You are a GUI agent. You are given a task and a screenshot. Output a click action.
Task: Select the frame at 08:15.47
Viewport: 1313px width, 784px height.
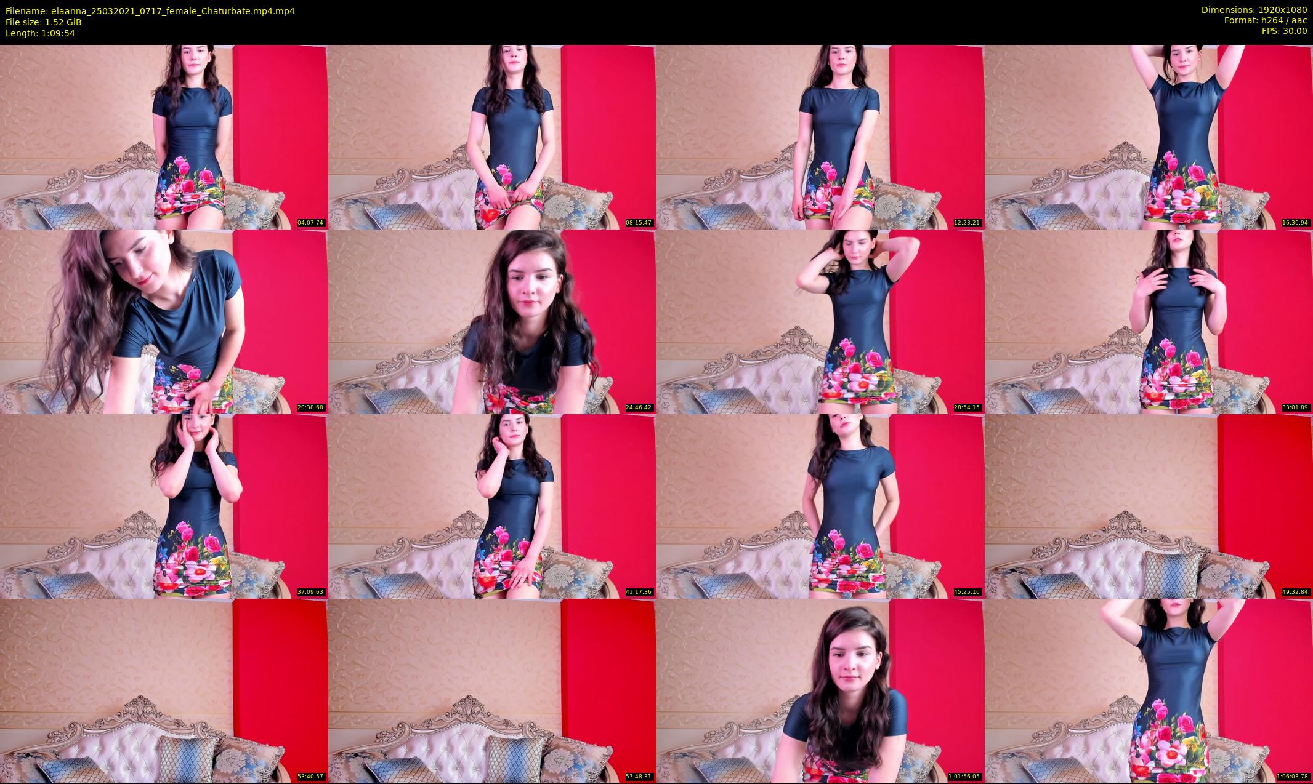point(492,137)
